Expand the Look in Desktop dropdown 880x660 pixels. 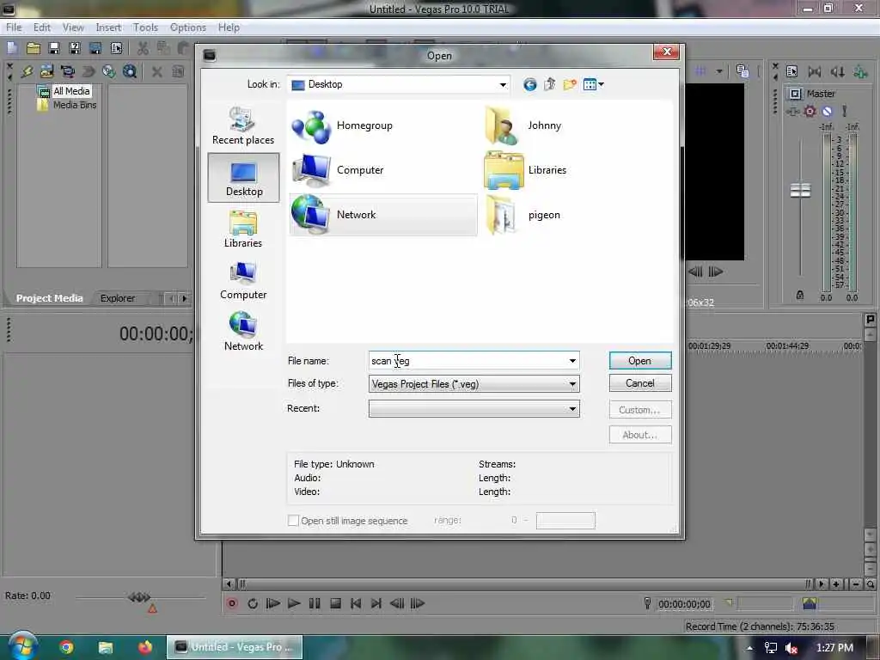click(x=503, y=85)
